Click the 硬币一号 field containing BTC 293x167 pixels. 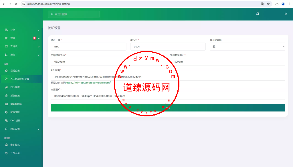(88, 47)
